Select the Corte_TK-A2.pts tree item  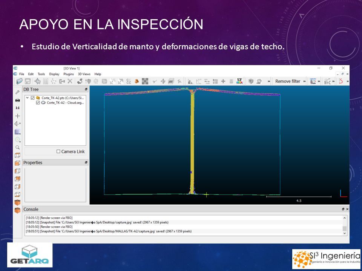click(x=63, y=98)
